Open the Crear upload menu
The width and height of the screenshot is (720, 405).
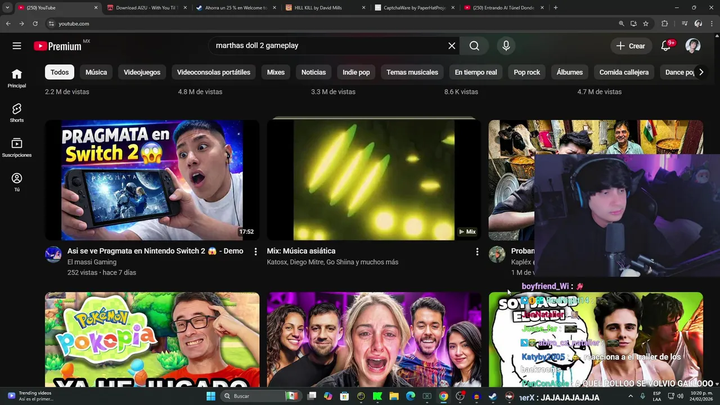631,46
